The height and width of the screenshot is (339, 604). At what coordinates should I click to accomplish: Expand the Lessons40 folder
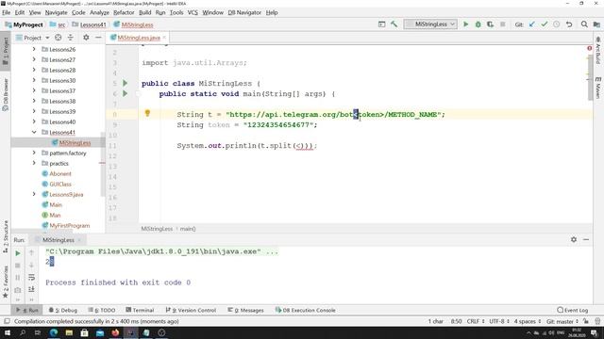click(34, 121)
